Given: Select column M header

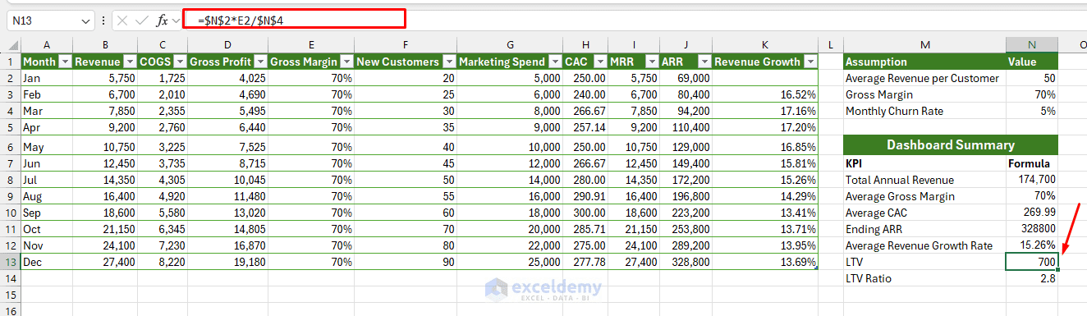Looking at the screenshot, I should click(x=924, y=44).
